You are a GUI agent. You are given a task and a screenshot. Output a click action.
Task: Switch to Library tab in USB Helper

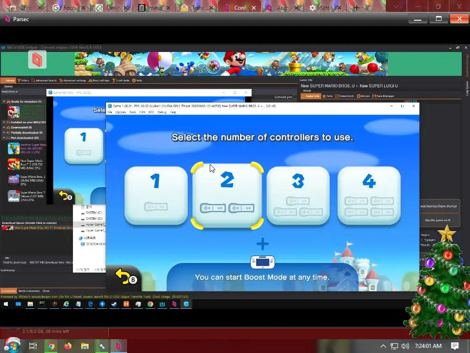click(x=8, y=80)
